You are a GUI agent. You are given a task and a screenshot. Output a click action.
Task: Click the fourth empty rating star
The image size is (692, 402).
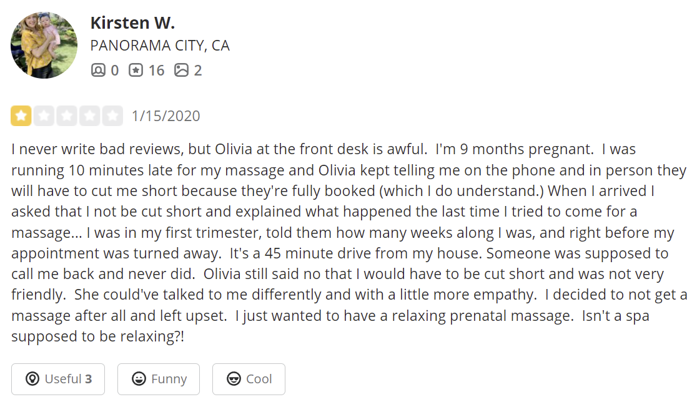click(x=90, y=116)
